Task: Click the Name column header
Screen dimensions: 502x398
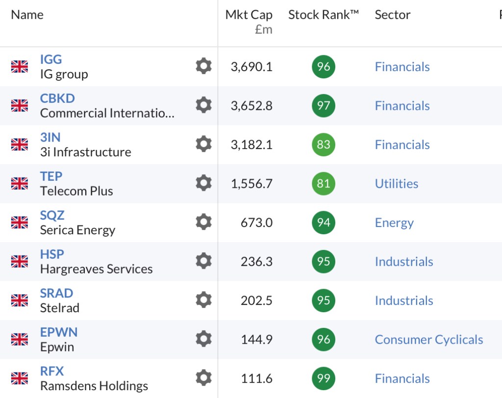Action: coord(27,15)
